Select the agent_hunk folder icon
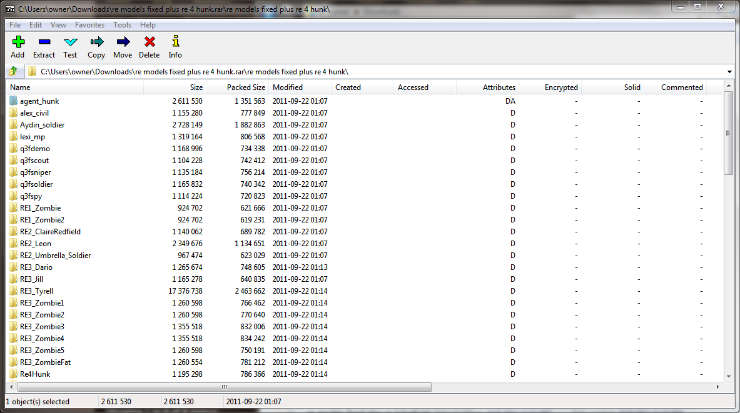This screenshot has width=740, height=413. coord(13,101)
